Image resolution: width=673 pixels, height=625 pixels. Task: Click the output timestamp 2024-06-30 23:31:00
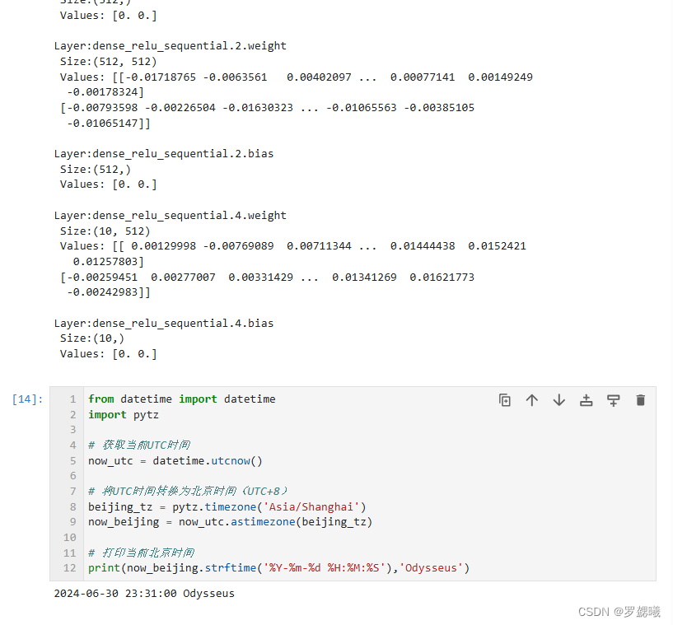(x=115, y=593)
